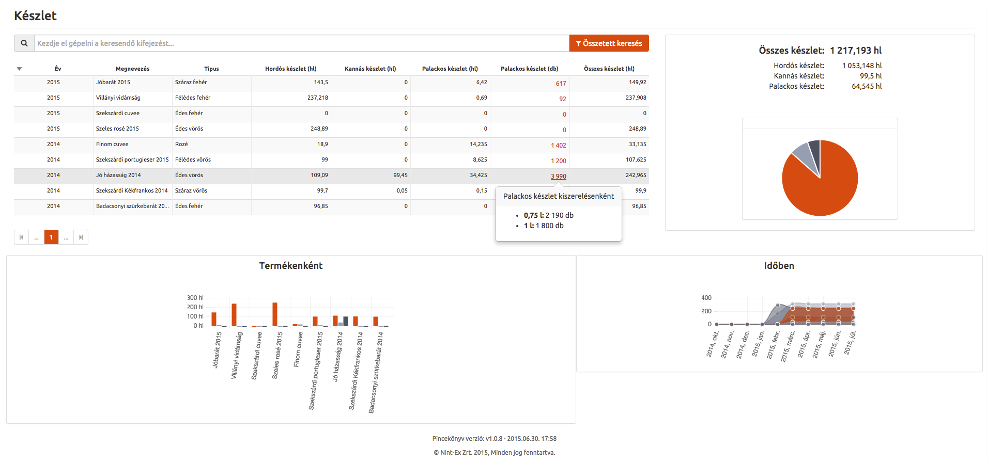Screen dimensions: 988x462
Task: Open bottle count 1 402 for Finom cuvee
Action: coord(559,146)
